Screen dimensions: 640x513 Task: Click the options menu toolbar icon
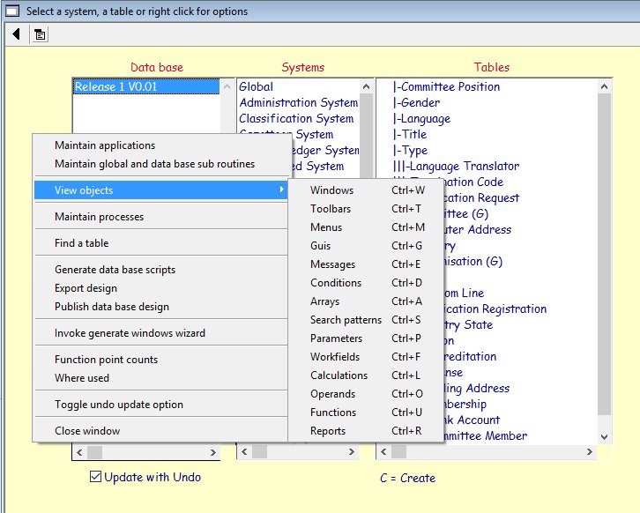[41, 34]
